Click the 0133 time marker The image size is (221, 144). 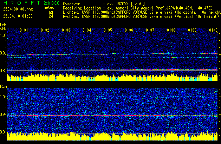pos(66,30)
